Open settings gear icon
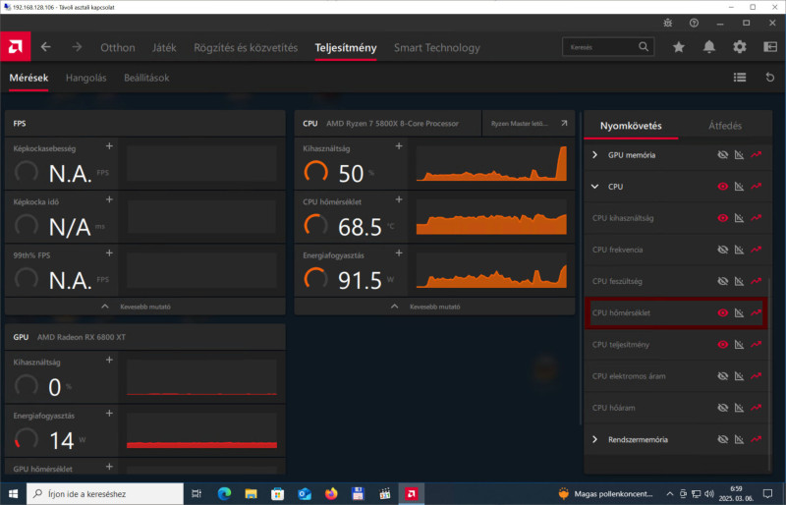This screenshot has height=505, width=786. pyautogui.click(x=740, y=47)
